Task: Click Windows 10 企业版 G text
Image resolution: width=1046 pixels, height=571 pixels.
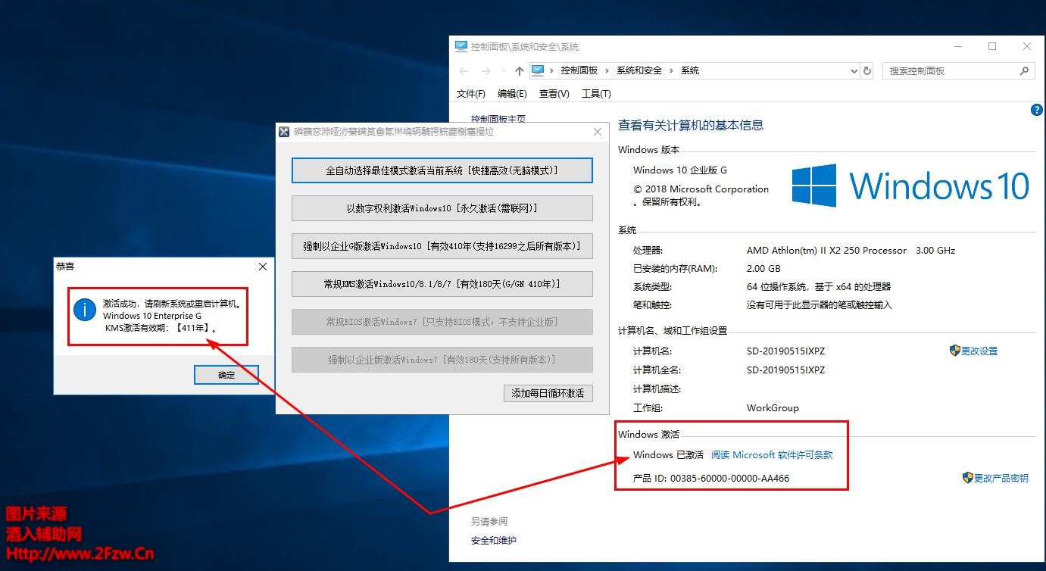Action: tap(680, 170)
